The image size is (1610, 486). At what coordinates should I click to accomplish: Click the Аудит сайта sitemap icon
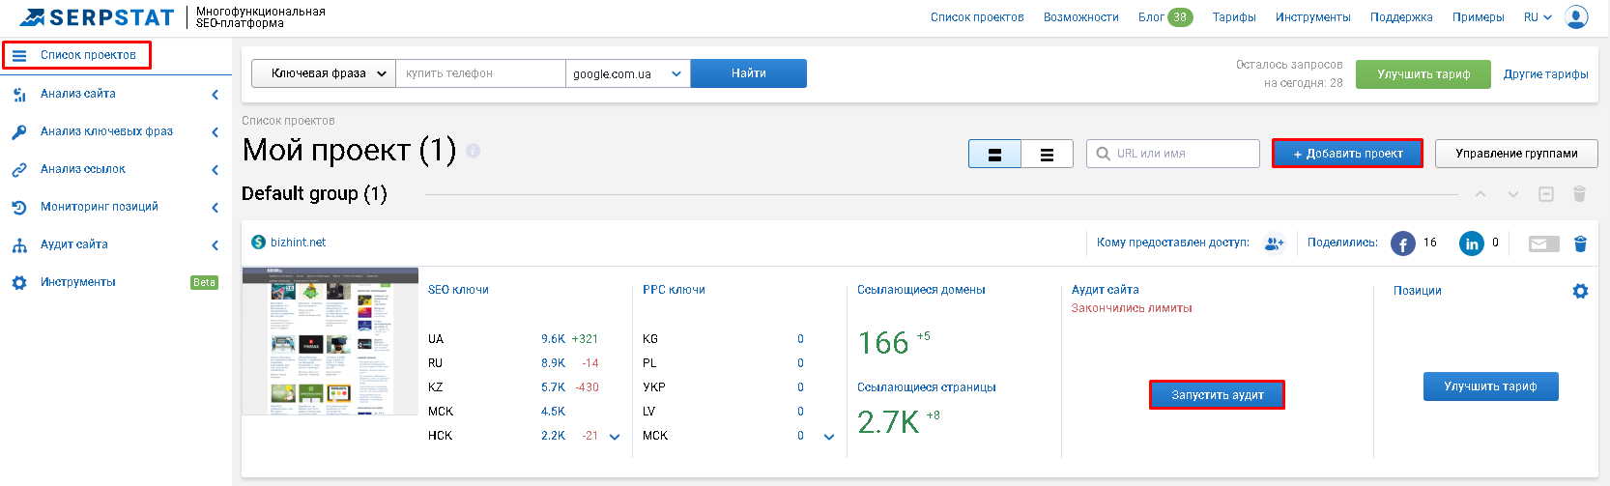pyautogui.click(x=19, y=245)
